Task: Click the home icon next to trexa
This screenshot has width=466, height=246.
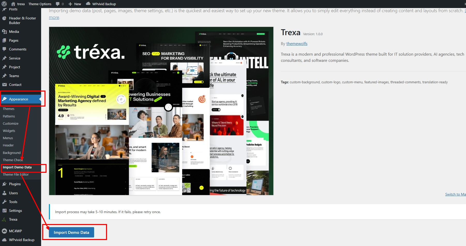Action: 13,4
